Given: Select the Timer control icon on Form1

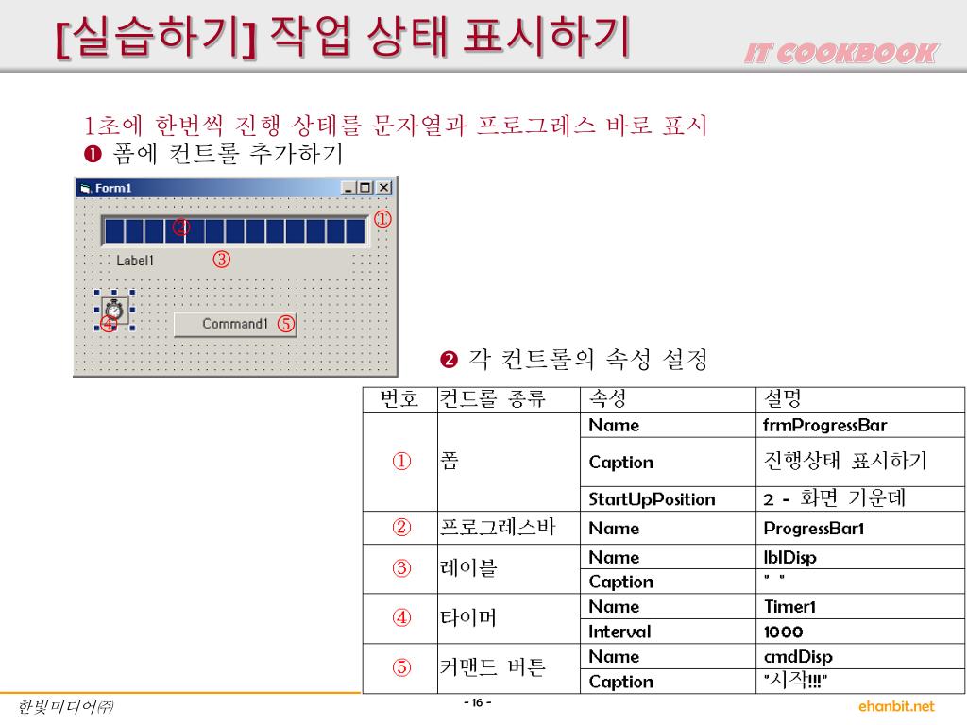Looking at the screenshot, I should (114, 310).
